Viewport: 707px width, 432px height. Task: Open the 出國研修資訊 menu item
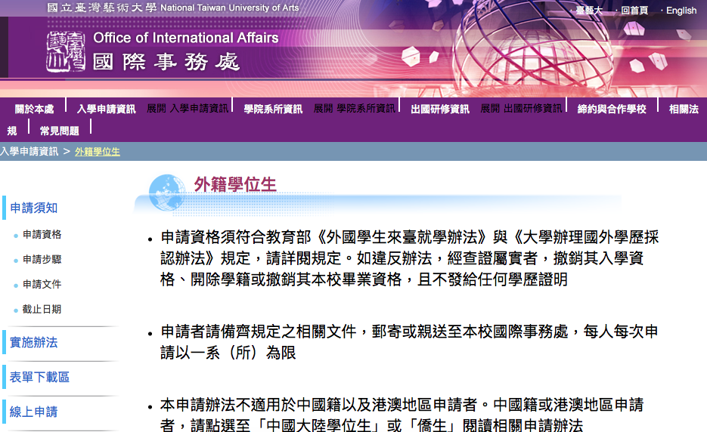440,109
